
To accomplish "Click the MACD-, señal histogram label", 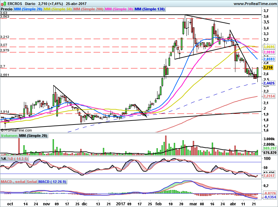I will (13, 182).
